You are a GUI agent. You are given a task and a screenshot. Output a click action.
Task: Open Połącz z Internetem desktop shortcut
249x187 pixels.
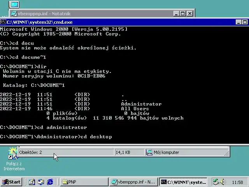coord(14,158)
